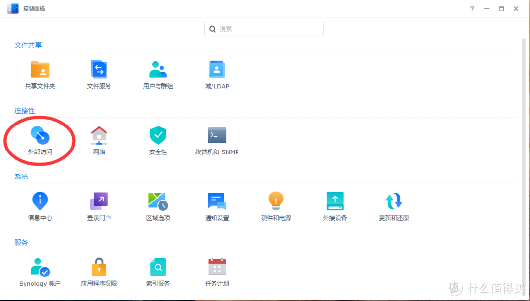Open 索引服务 indexing service
Image resolution: width=530 pixels, height=301 pixels.
pos(158,267)
